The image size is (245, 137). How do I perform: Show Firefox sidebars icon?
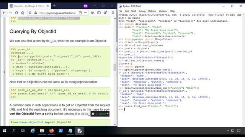tap(99, 13)
